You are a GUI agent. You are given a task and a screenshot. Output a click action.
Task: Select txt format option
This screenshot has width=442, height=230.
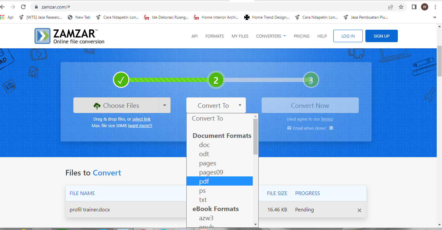point(219,200)
